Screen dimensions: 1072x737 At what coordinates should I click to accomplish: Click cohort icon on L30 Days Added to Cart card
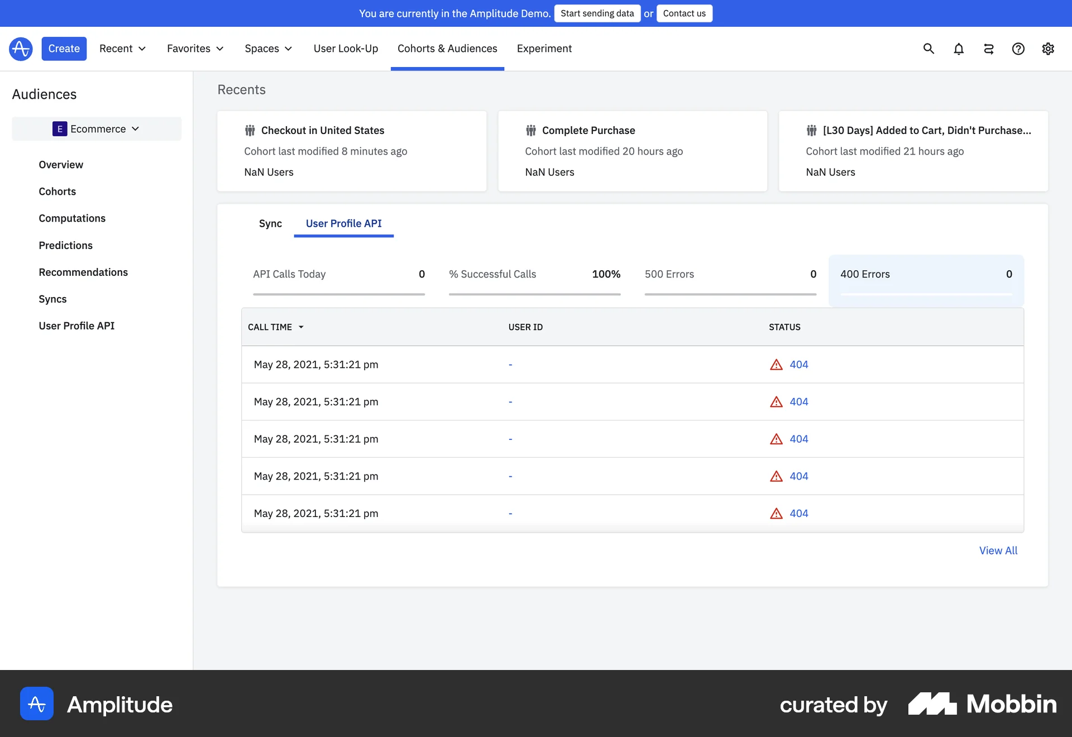click(811, 131)
